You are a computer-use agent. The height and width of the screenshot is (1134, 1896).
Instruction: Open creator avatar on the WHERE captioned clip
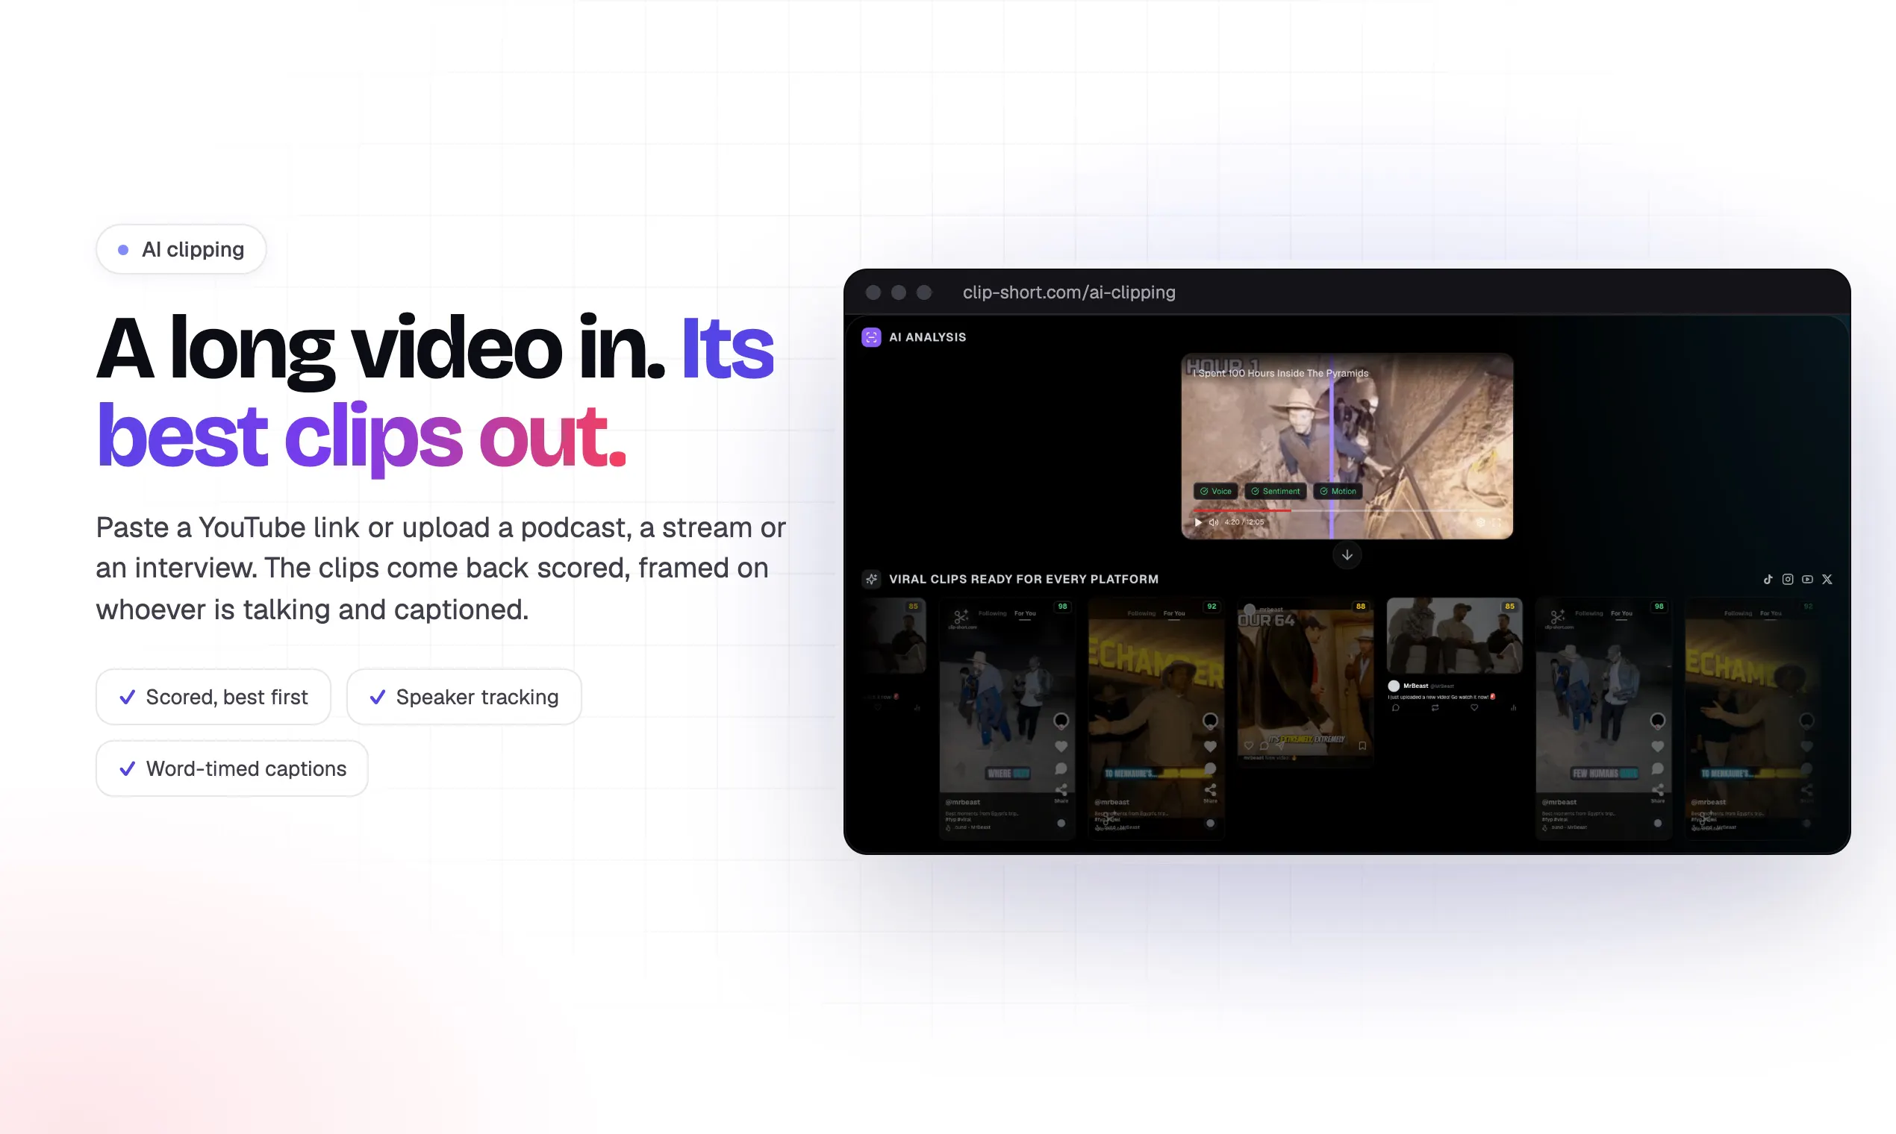pos(1061,721)
